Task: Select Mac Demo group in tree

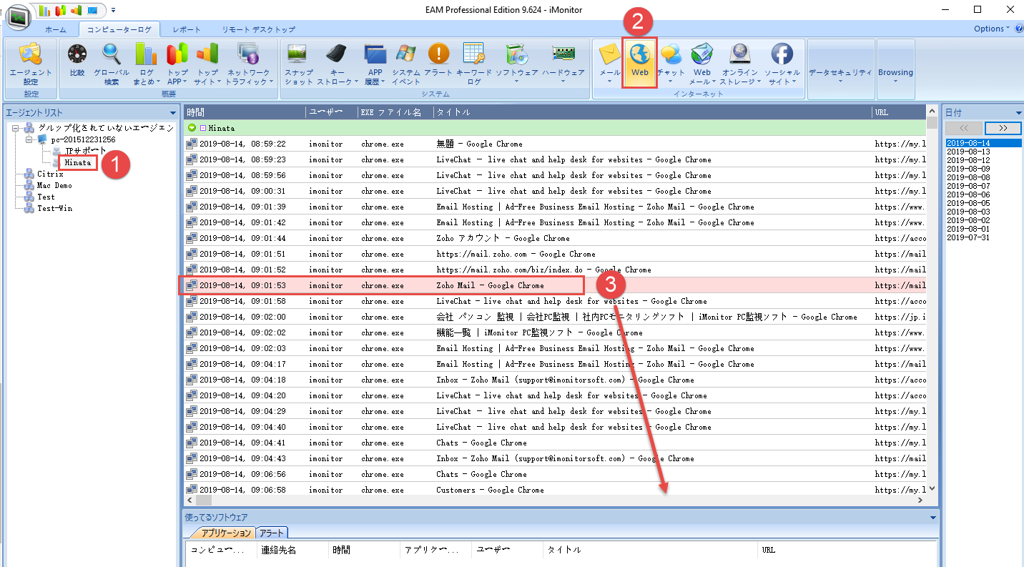Action: (54, 185)
